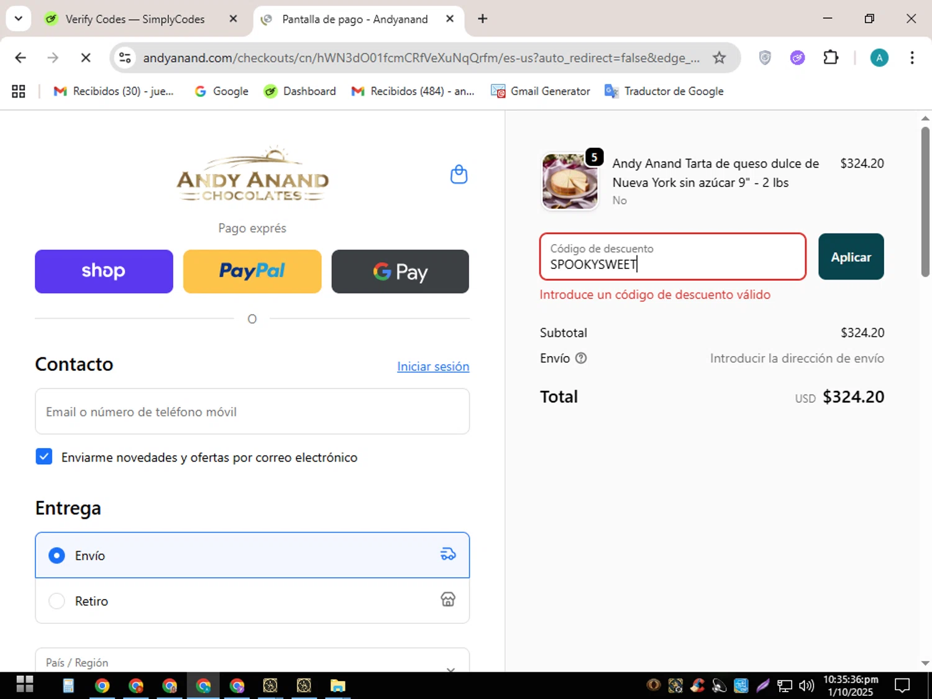Screen dimensions: 932x699
Task: Click the cheesecake product thumbnail
Action: click(x=570, y=181)
